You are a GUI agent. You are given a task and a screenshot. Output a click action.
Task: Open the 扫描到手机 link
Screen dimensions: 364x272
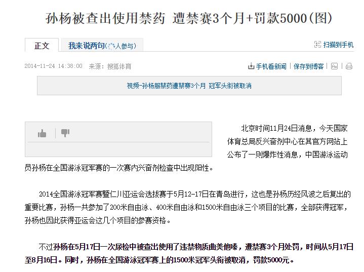338,45
